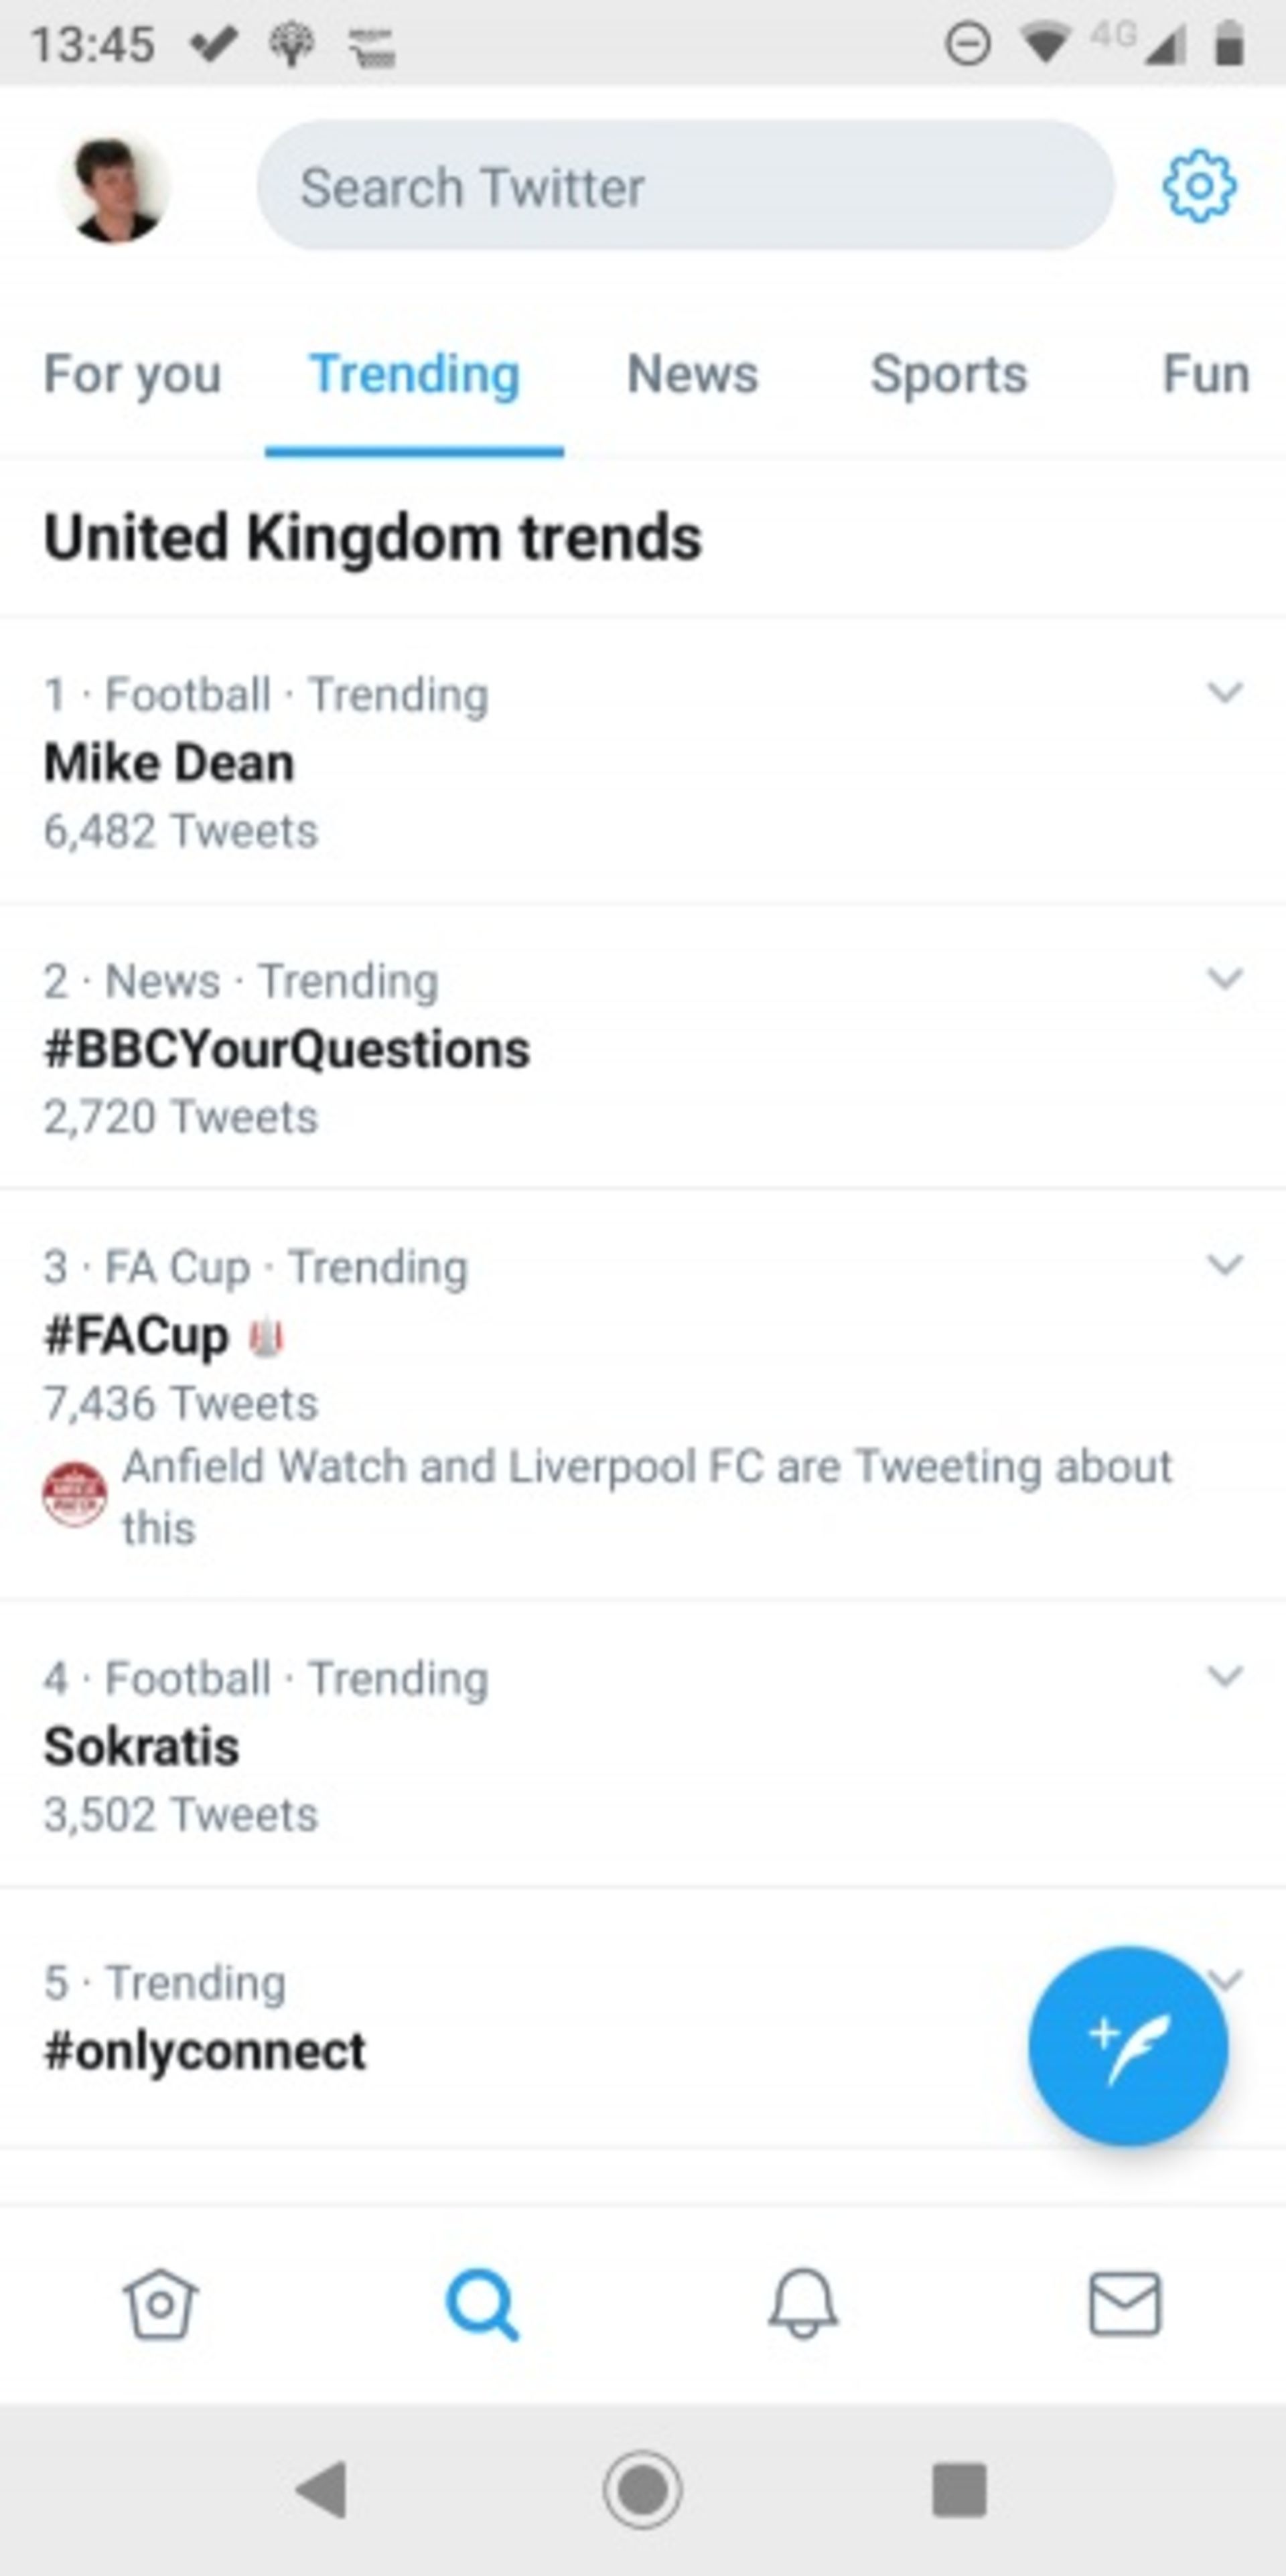Image resolution: width=1286 pixels, height=2576 pixels.
Task: Expand options chevron for #BBCYourQuestions trend
Action: pyautogui.click(x=1225, y=978)
